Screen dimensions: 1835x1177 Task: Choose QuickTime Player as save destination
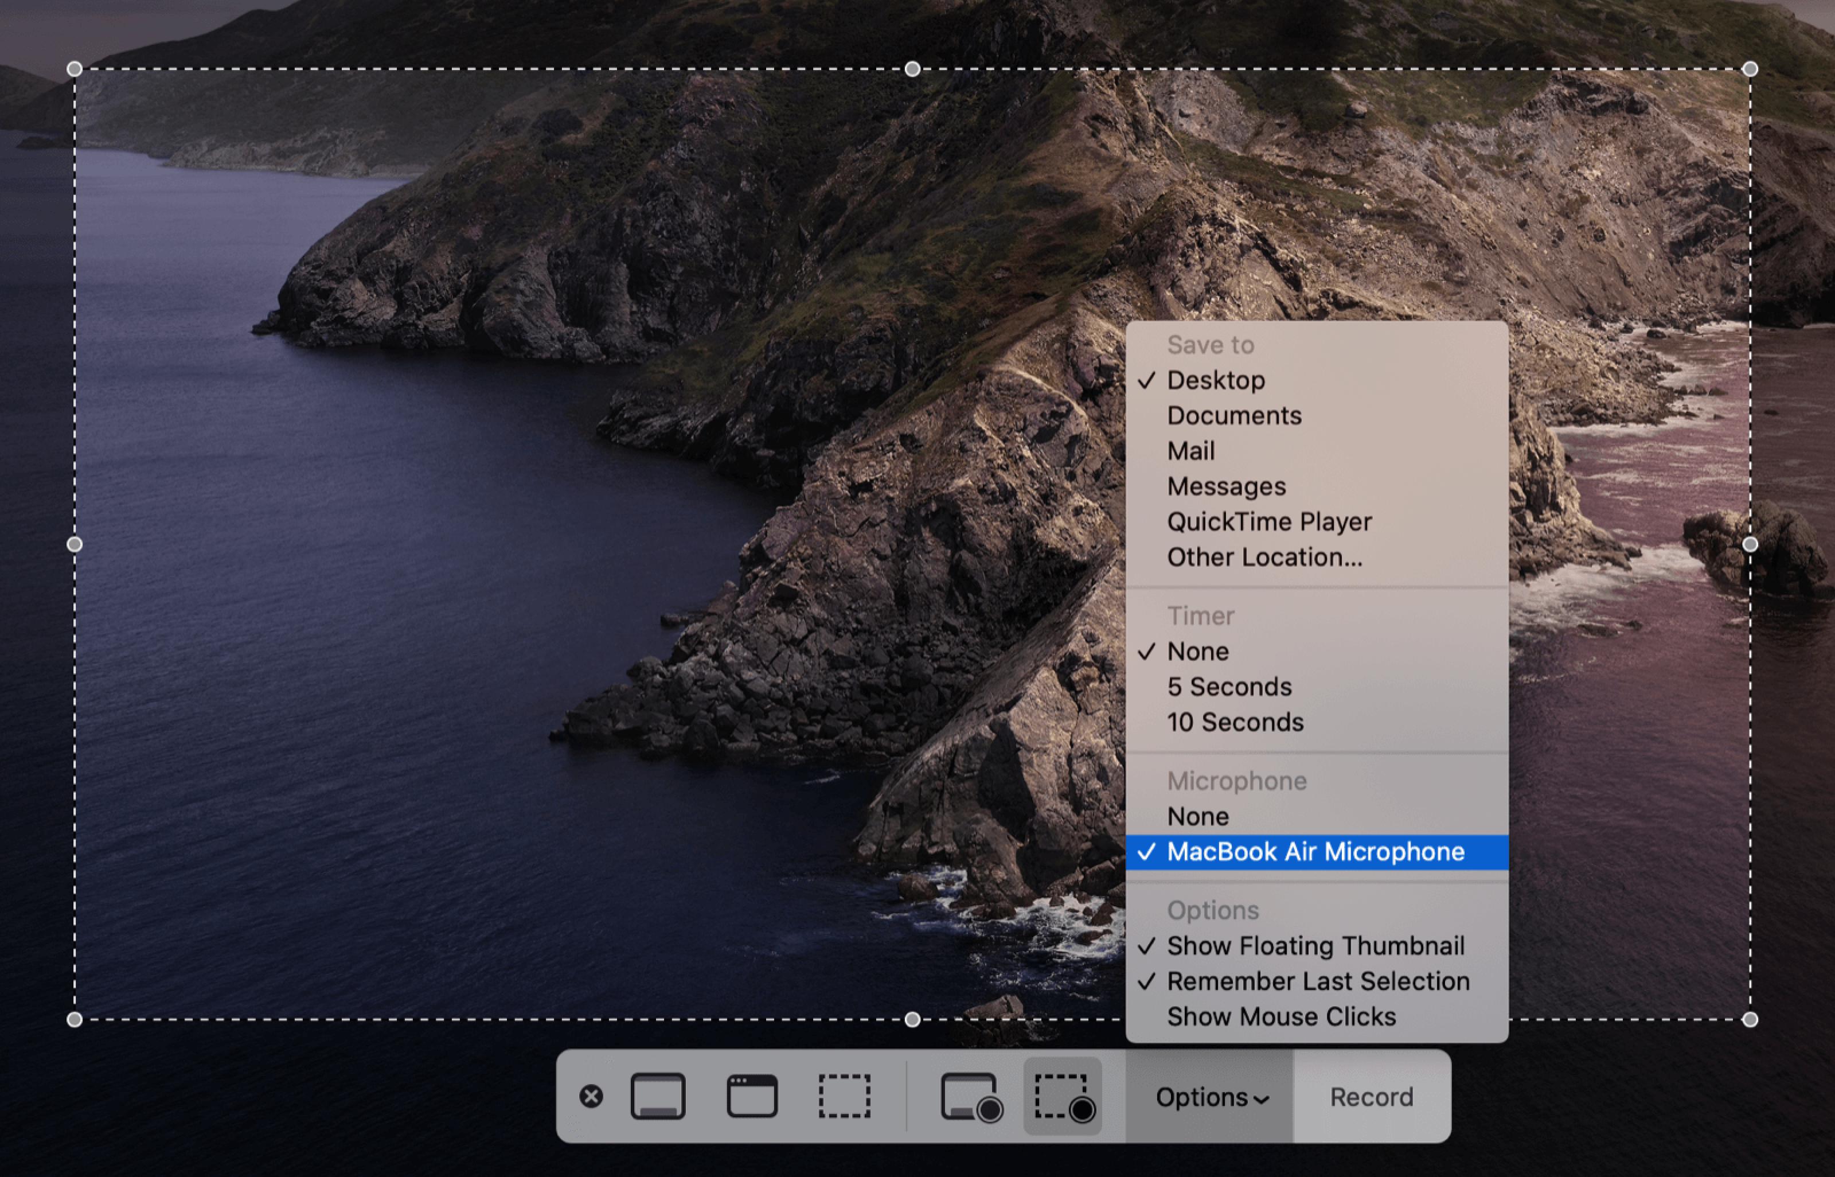point(1269,521)
